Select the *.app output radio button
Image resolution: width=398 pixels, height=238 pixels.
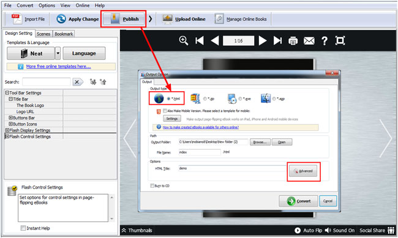(274, 99)
